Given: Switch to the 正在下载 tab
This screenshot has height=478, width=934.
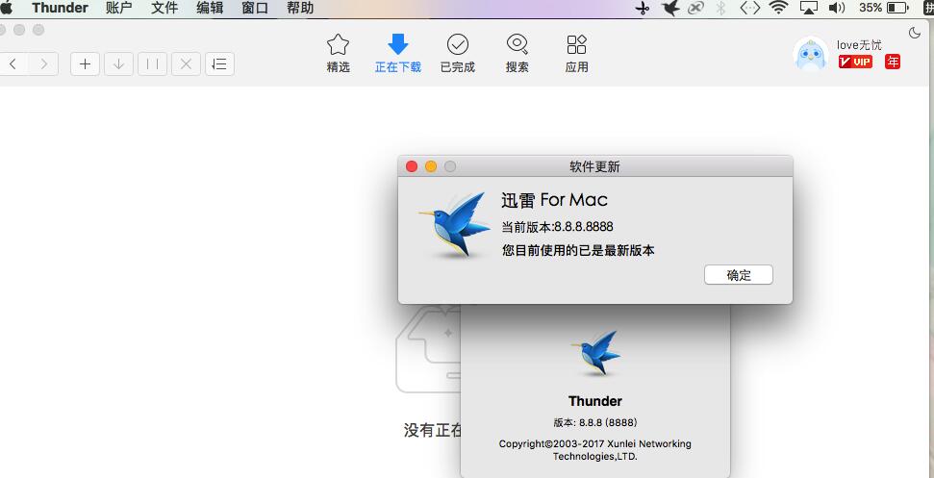Looking at the screenshot, I should (398, 54).
